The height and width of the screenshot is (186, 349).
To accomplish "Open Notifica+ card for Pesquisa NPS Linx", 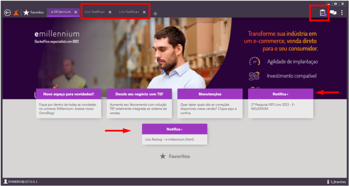I will click(x=281, y=103).
